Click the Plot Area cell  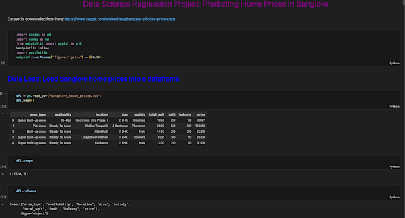click(39, 126)
